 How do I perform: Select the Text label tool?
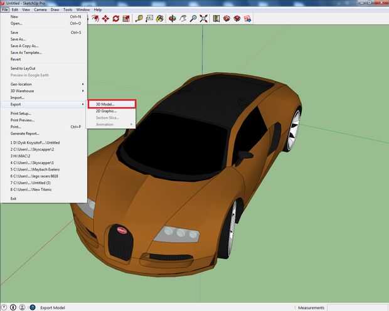tap(150, 18)
